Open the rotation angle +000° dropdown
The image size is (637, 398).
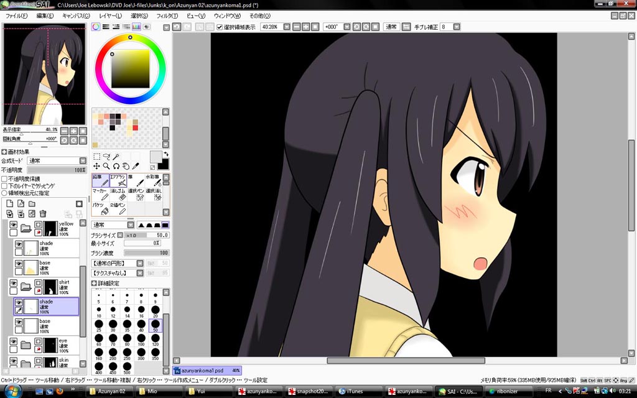pyautogui.click(x=347, y=27)
